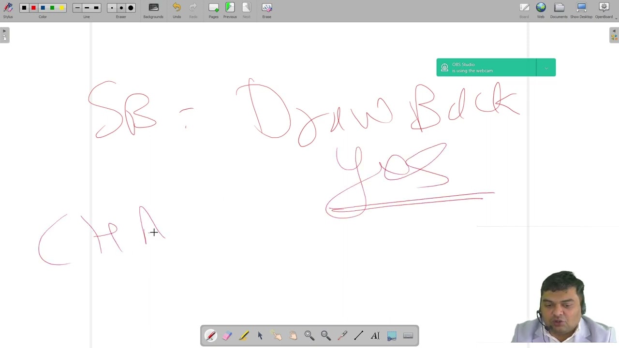Select the Pen tool in bottom palette

(211, 335)
